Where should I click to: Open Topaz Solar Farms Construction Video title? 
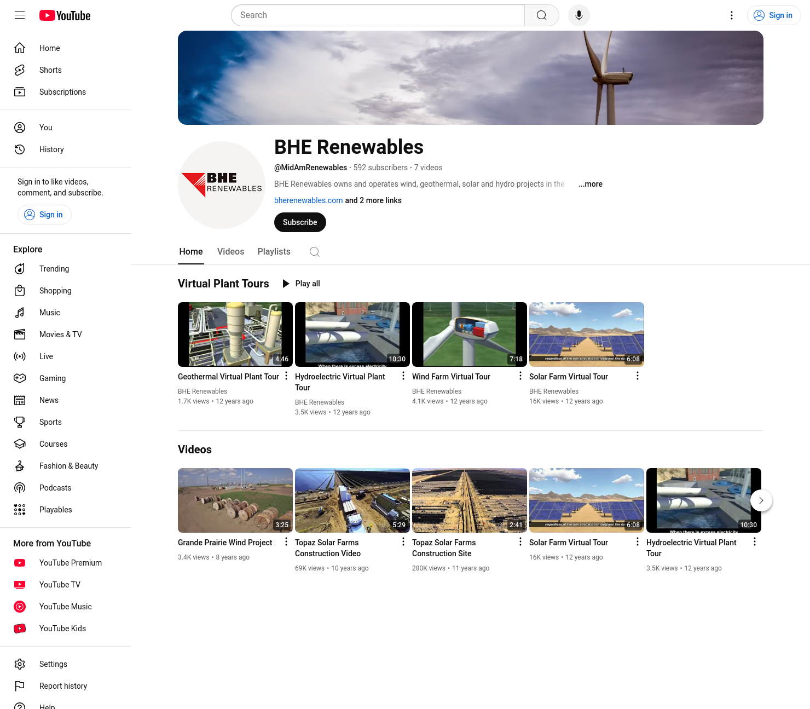click(328, 548)
